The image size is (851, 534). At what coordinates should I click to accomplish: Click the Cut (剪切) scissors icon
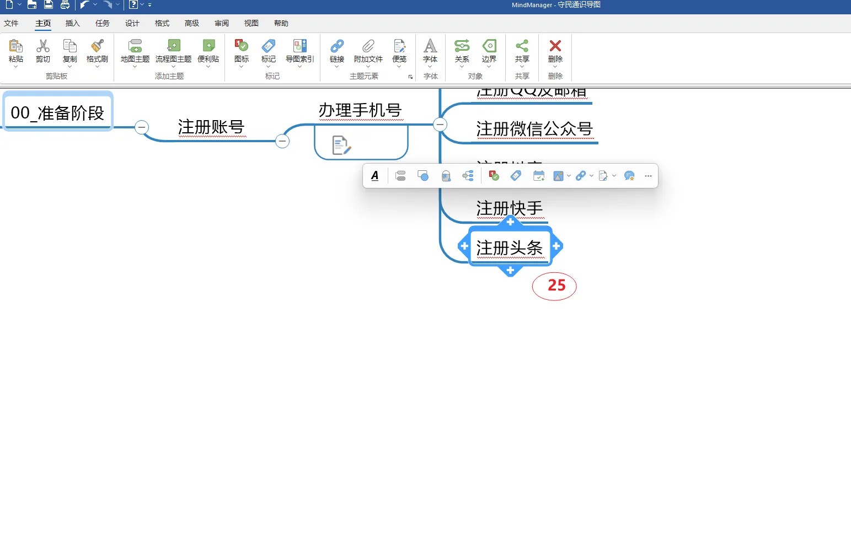[x=43, y=46]
